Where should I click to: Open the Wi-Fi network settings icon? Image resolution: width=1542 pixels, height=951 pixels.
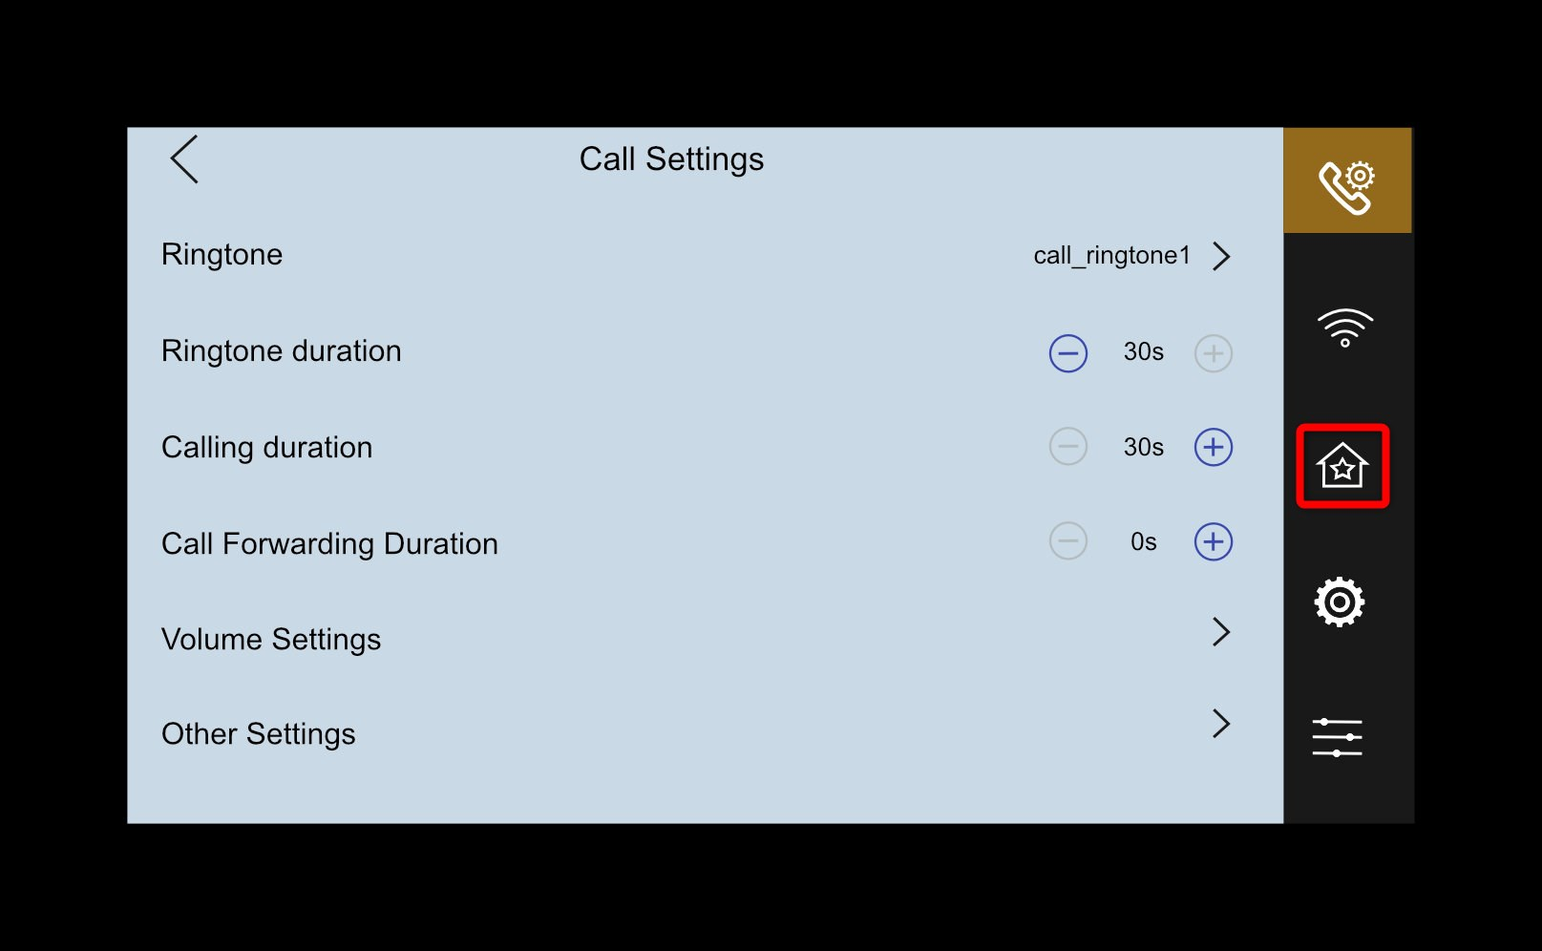(1344, 328)
